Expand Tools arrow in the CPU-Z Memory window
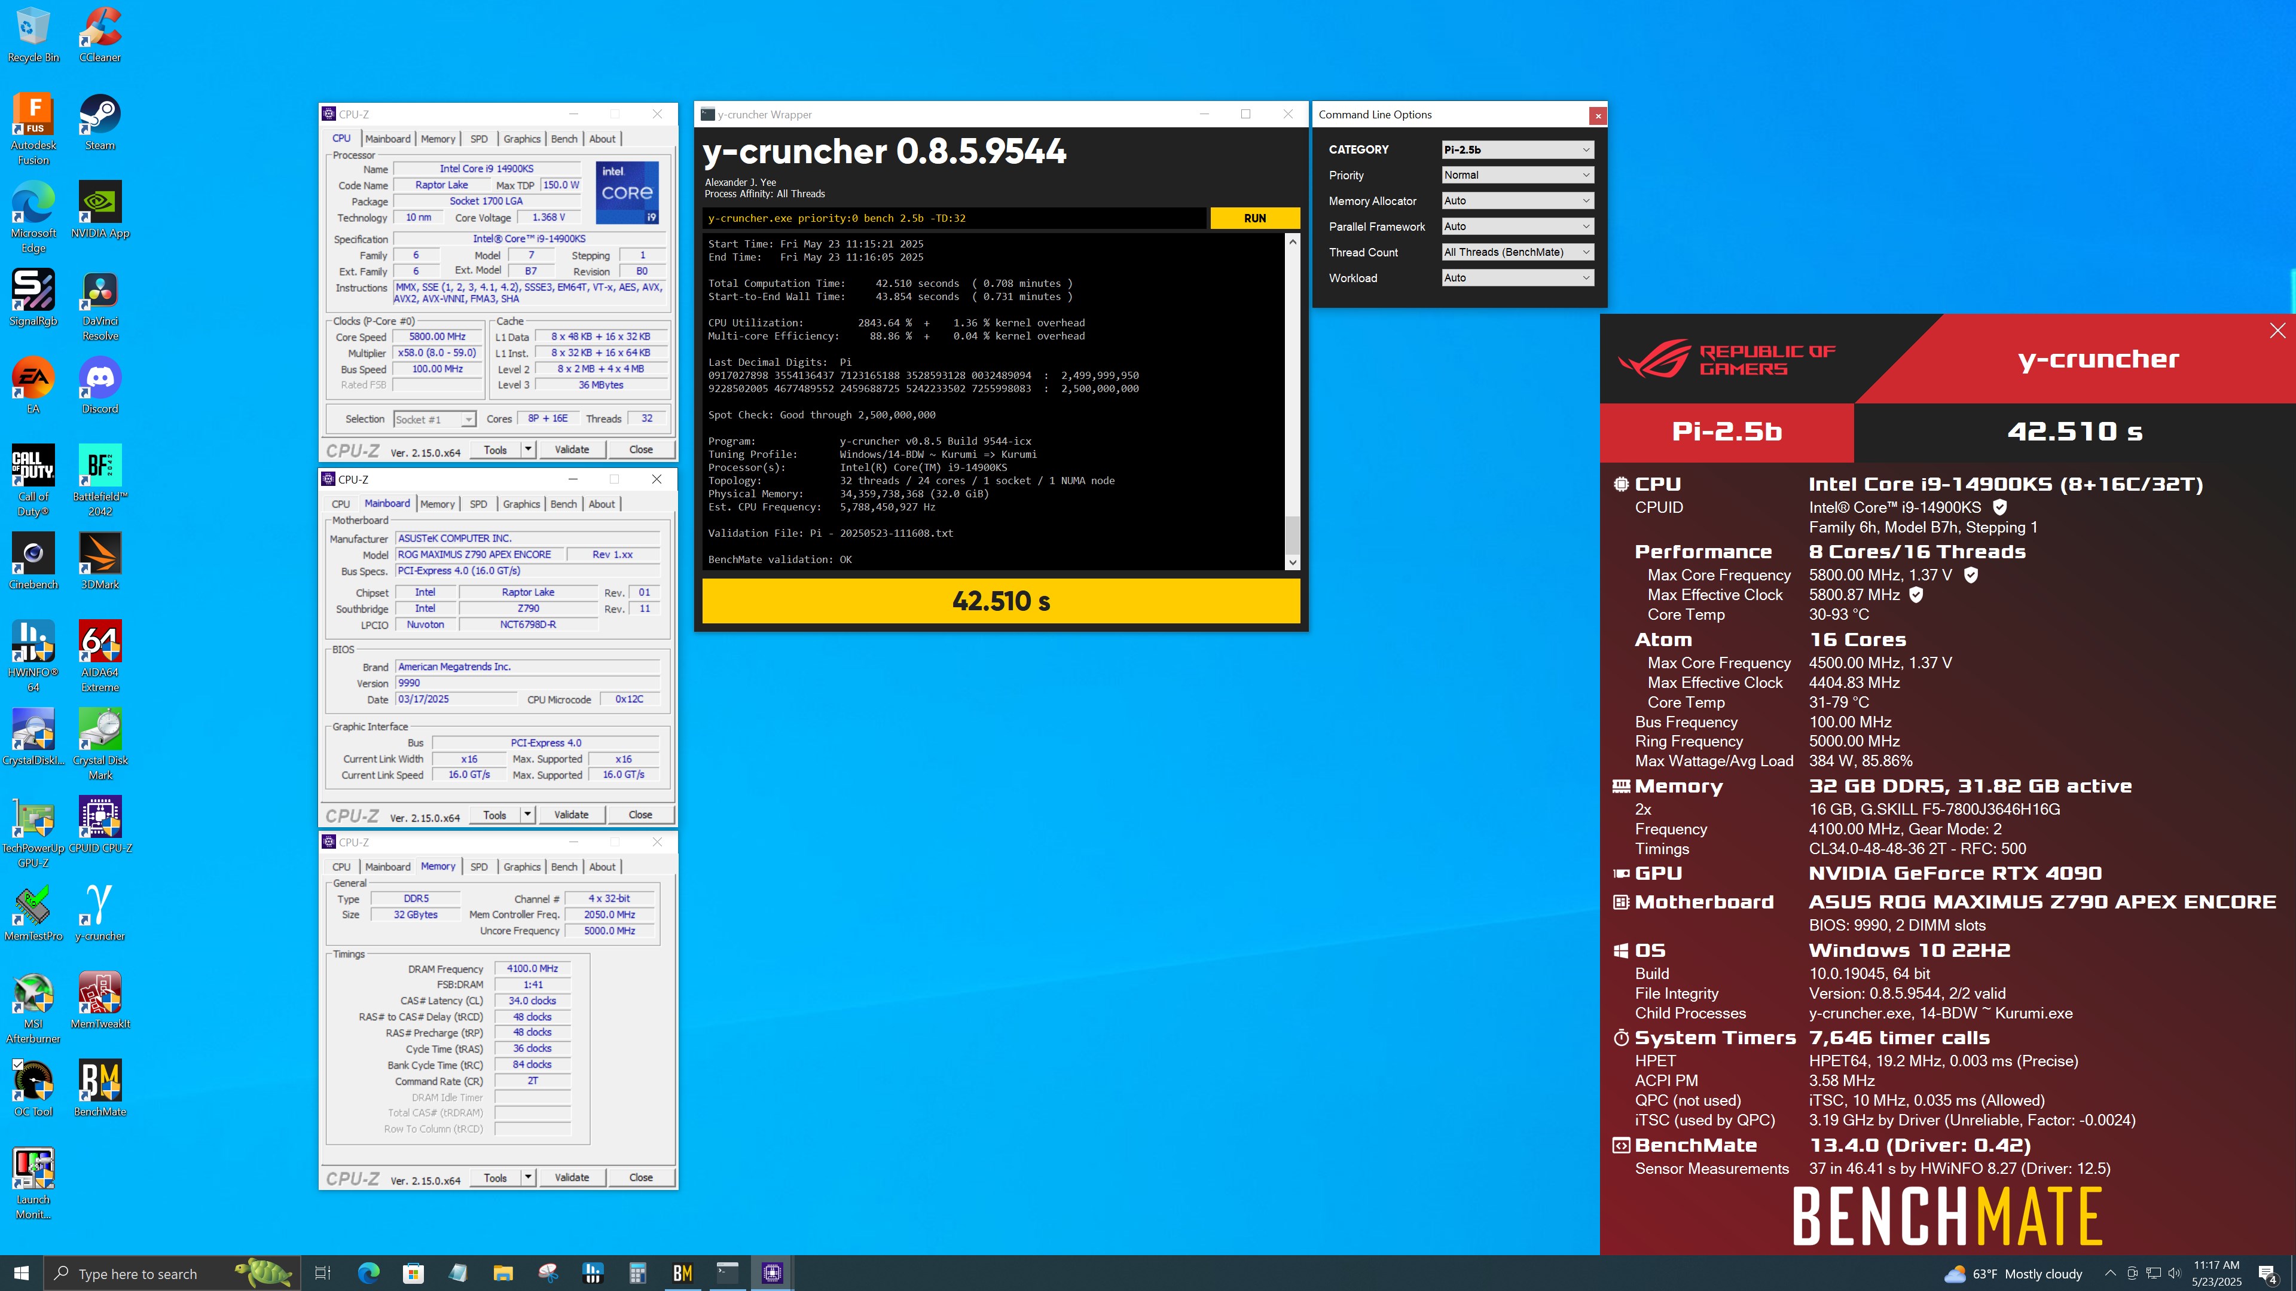This screenshot has height=1291, width=2296. (x=527, y=1177)
